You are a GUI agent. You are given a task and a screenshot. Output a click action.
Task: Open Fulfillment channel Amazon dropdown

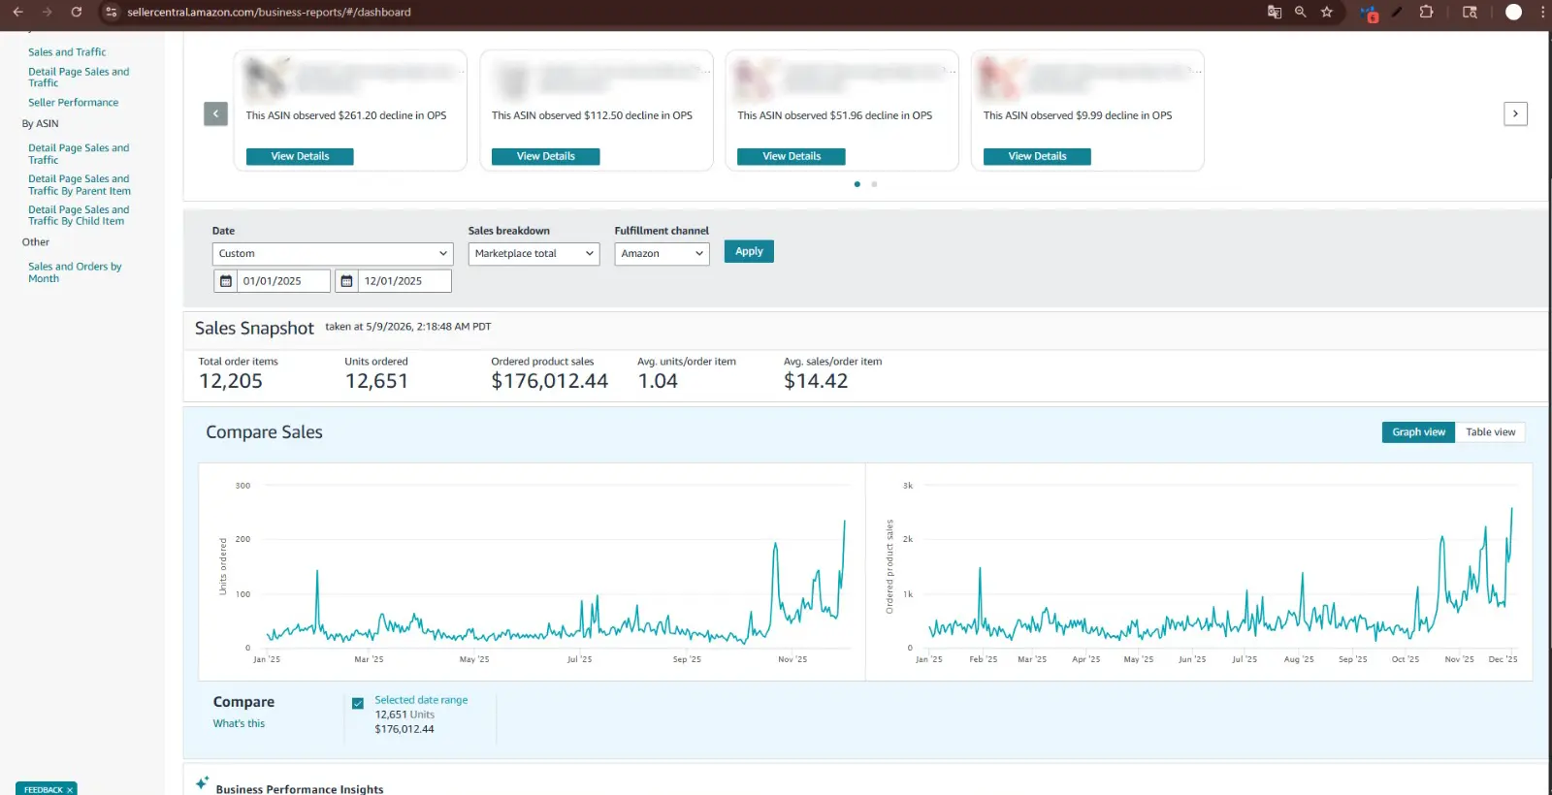pos(662,253)
